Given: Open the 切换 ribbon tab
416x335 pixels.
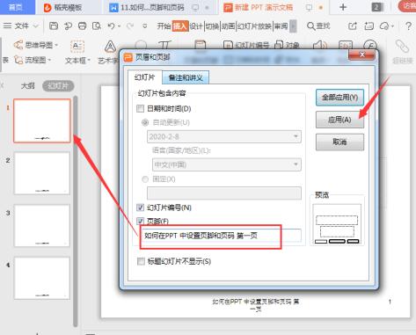Looking at the screenshot, I should [x=212, y=26].
